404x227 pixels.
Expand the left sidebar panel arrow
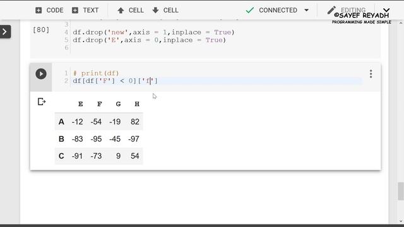[x=5, y=32]
